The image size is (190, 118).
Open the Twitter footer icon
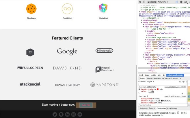pos(55,114)
